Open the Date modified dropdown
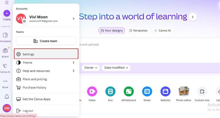The image size is (220, 118). 116,68
